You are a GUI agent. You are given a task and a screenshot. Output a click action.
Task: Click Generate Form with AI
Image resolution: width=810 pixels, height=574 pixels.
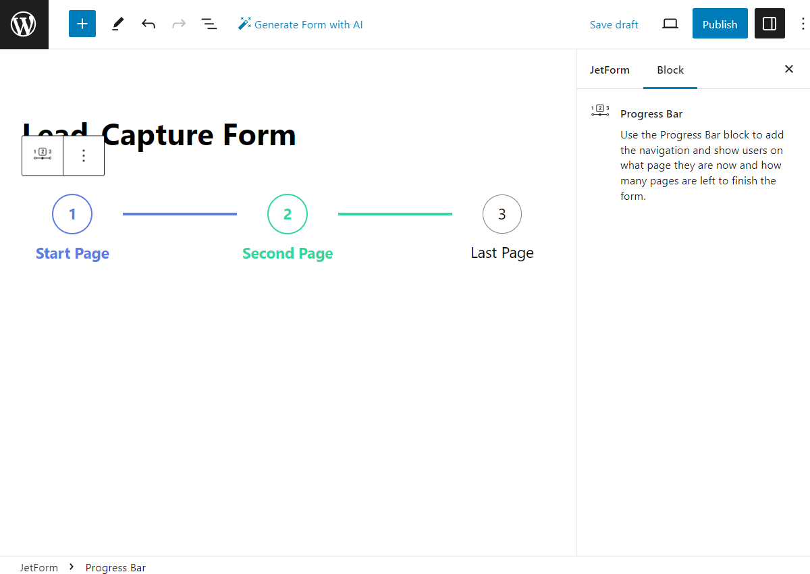coord(300,24)
